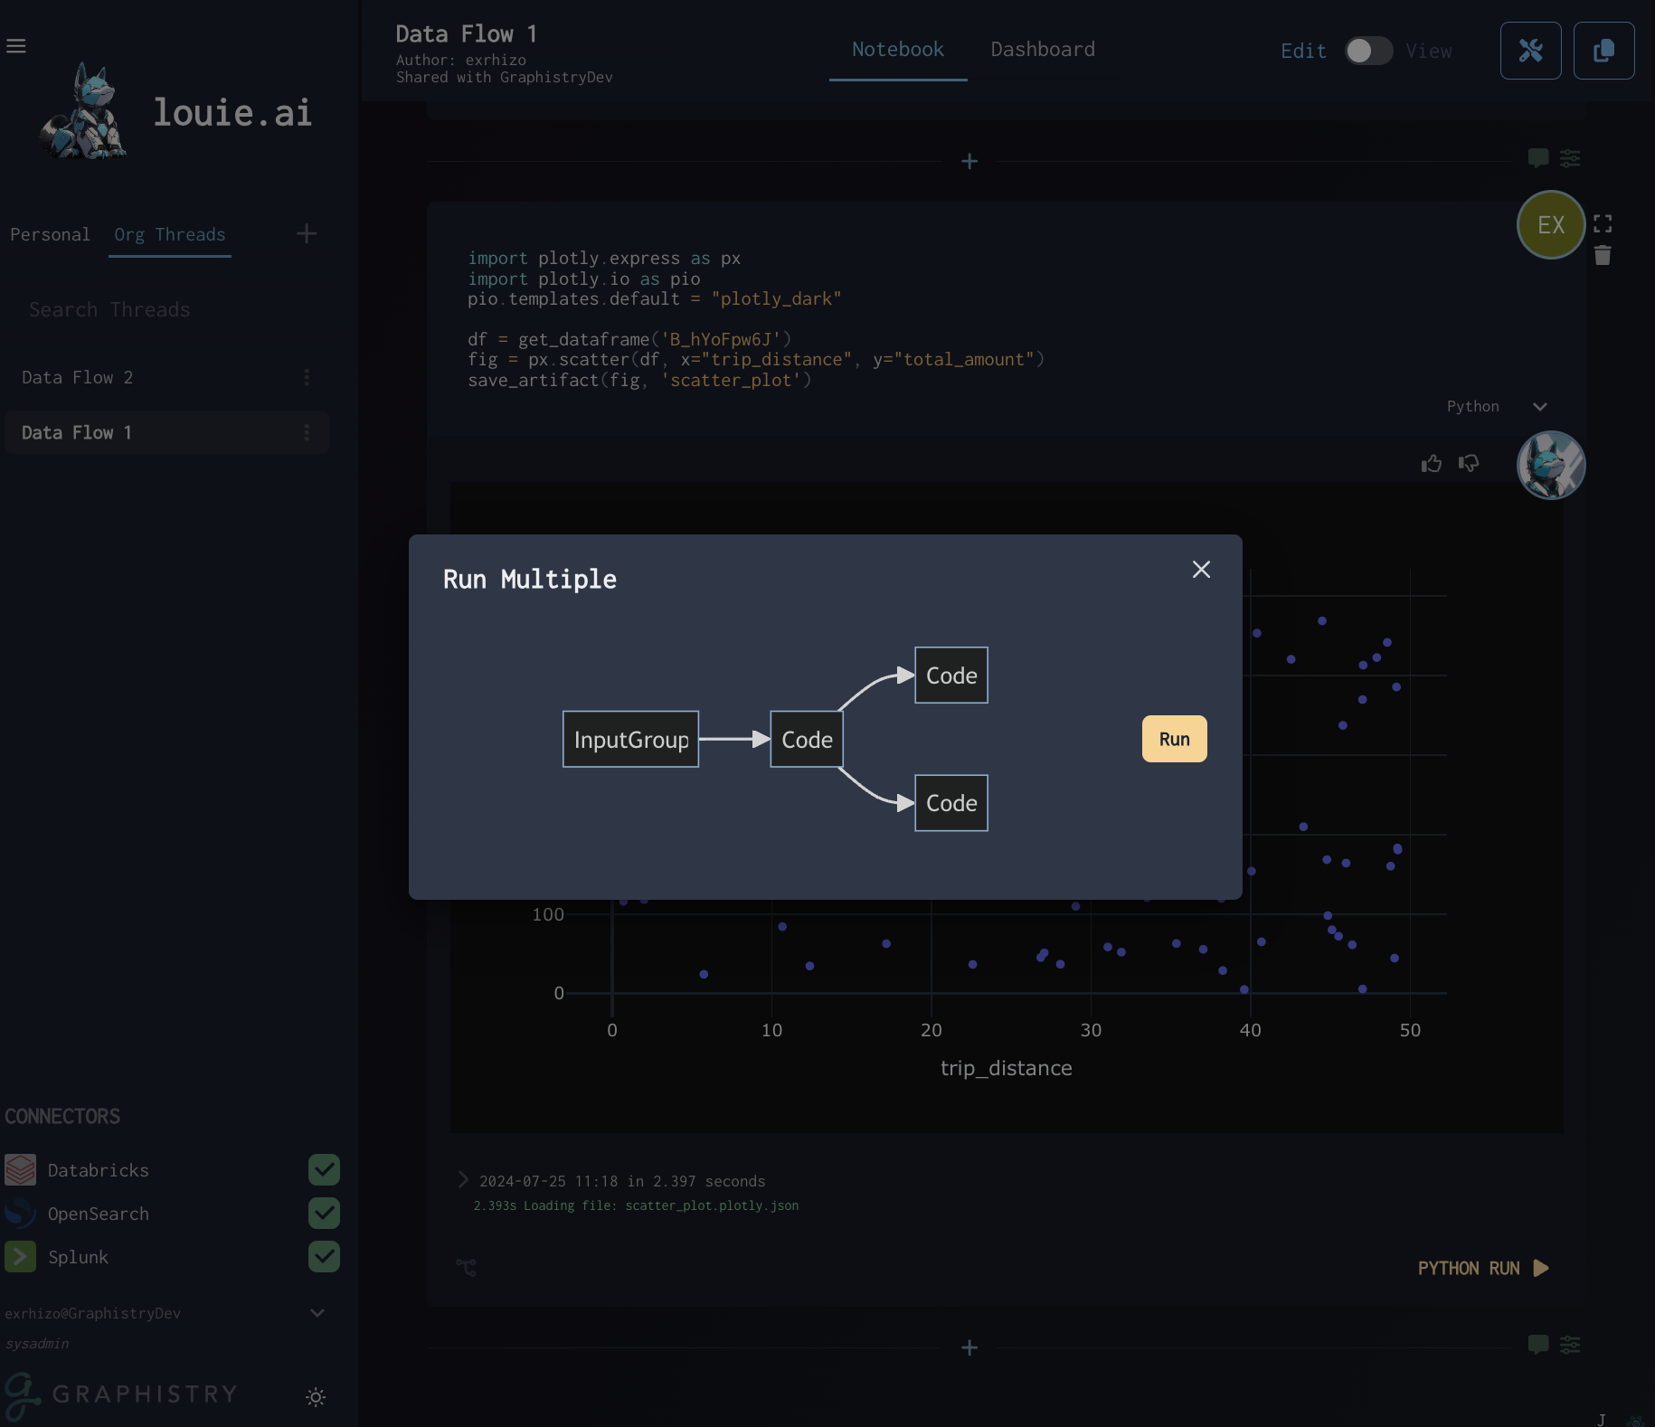Delete the code cell with trash icon
1655x1427 pixels.
1603,256
